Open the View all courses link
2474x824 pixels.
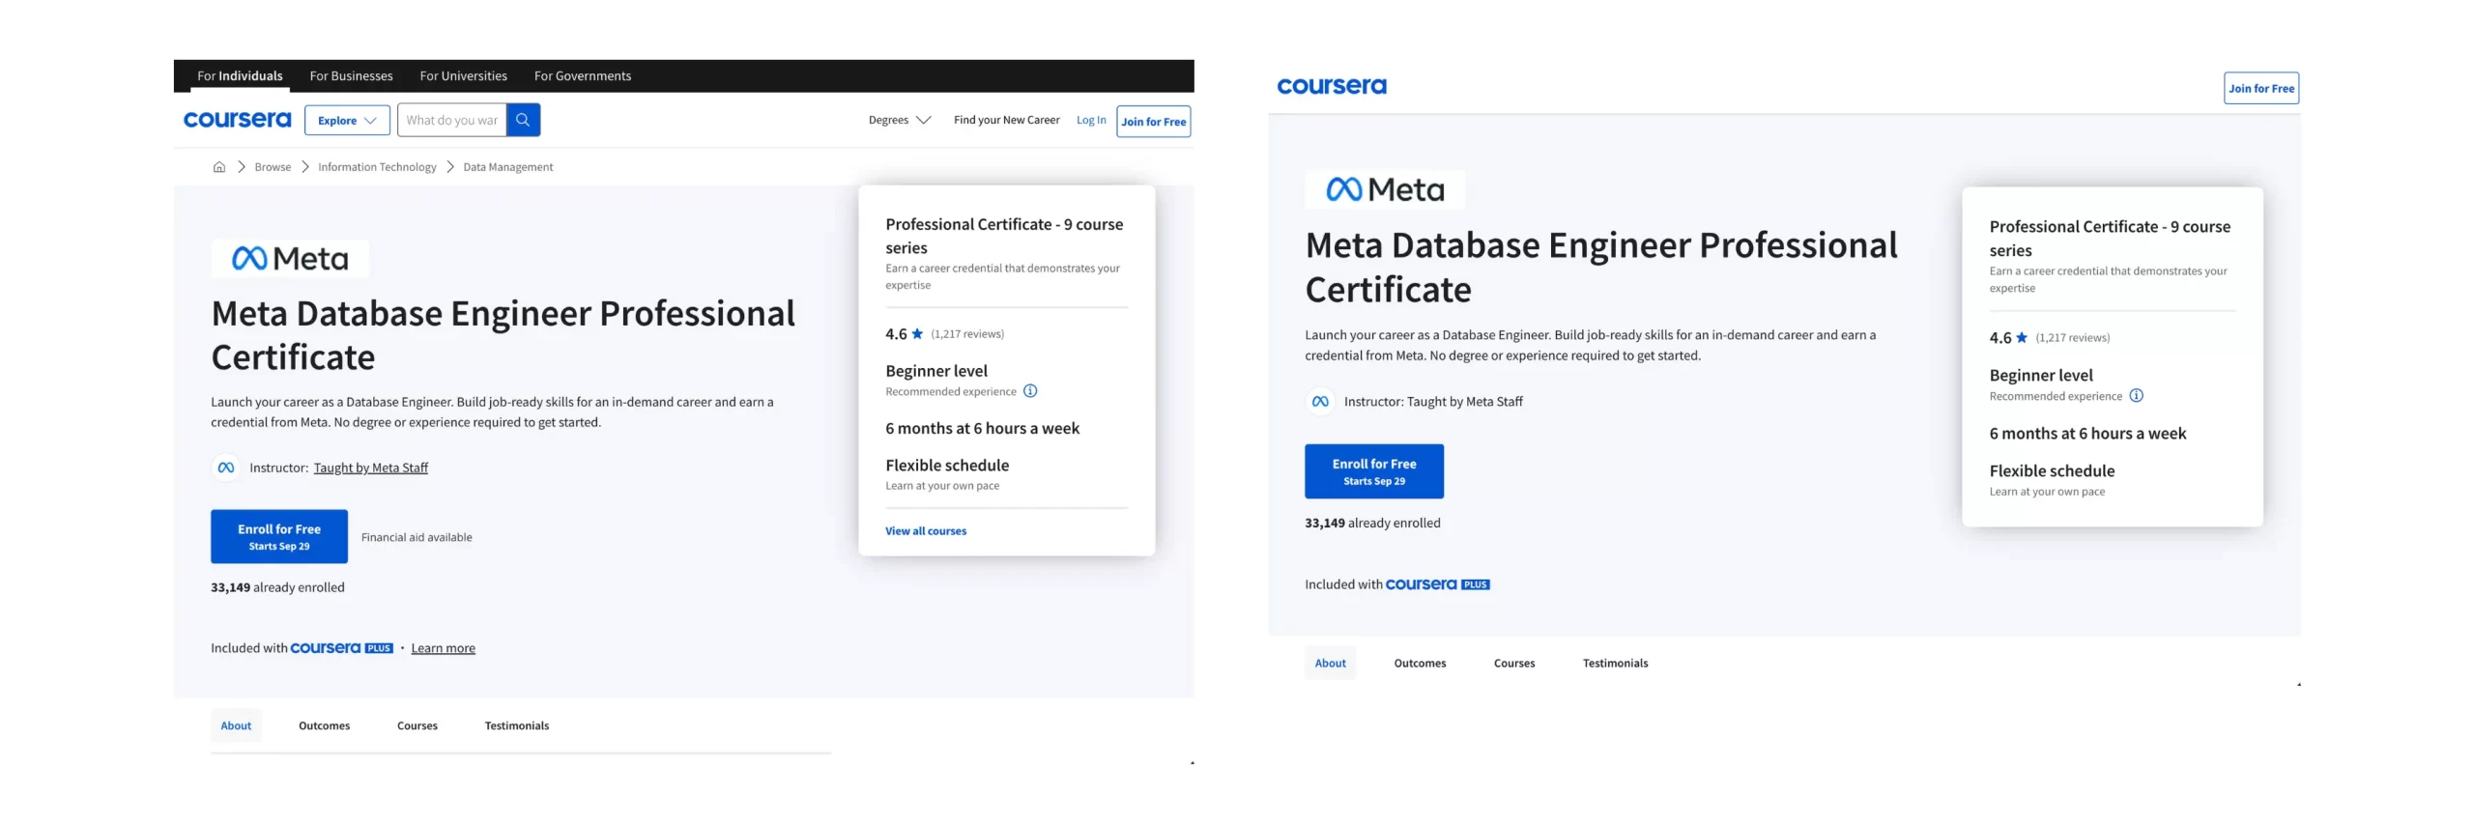point(925,531)
